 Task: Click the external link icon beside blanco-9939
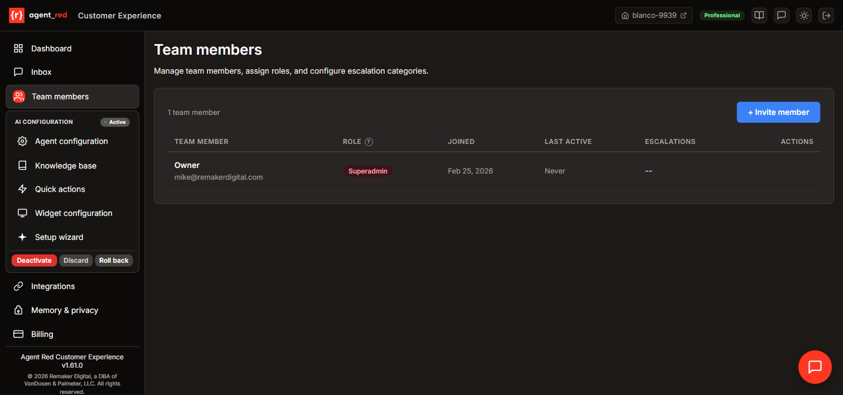(x=685, y=15)
